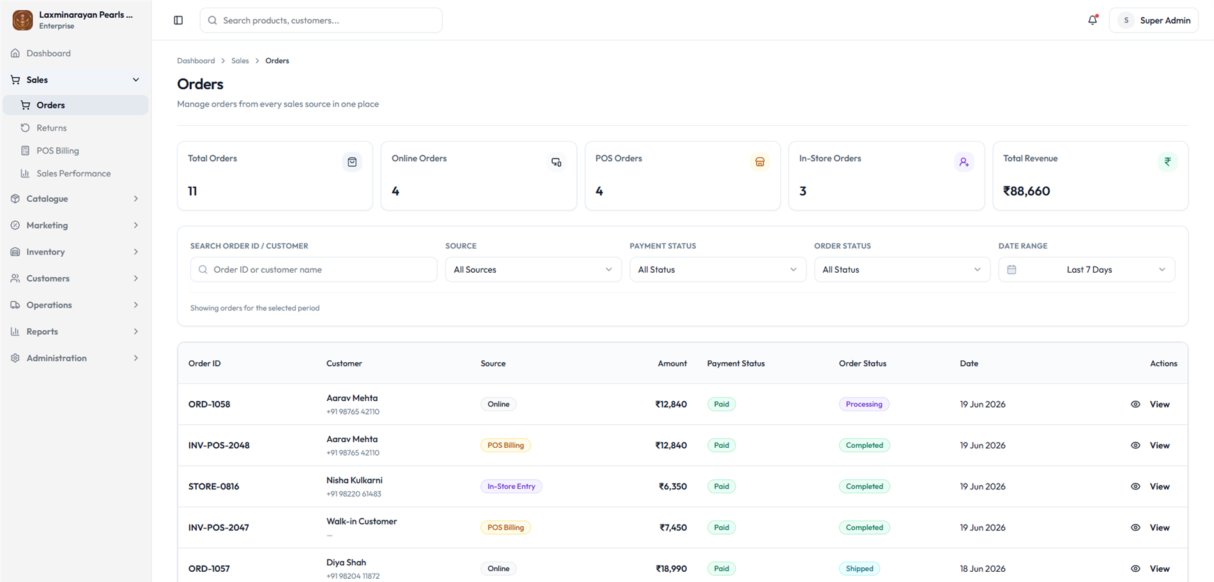The image size is (1214, 582).
Task: Expand the Catalogue menu chevron
Action: point(135,199)
